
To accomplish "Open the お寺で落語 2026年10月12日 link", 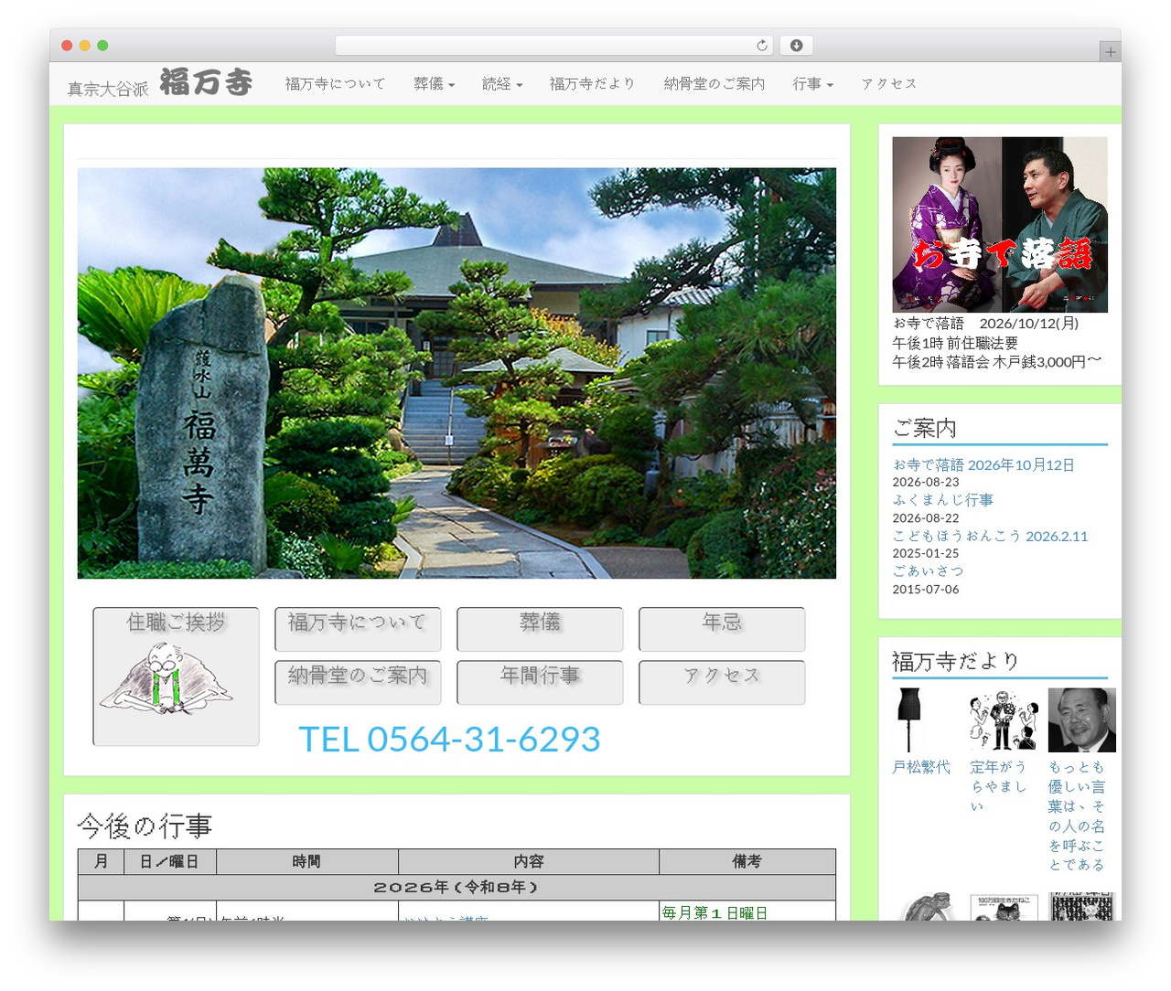I will coord(983,464).
